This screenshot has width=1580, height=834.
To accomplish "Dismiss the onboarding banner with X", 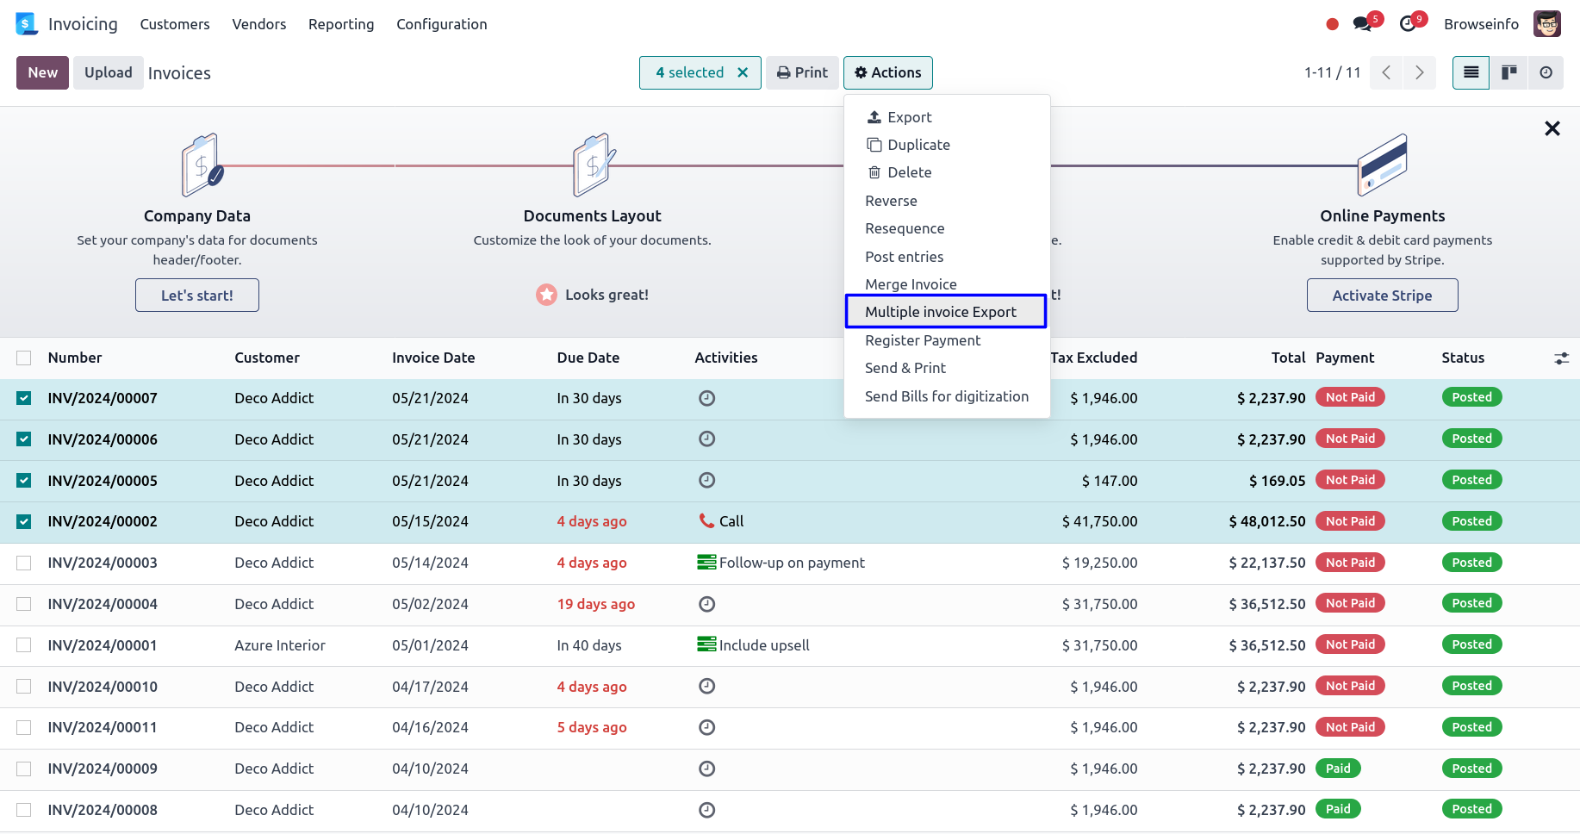I will [x=1552, y=129].
